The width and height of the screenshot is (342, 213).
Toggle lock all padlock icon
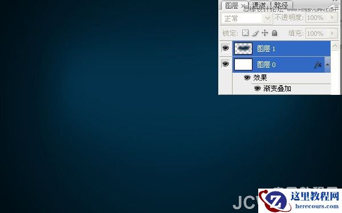[274, 33]
